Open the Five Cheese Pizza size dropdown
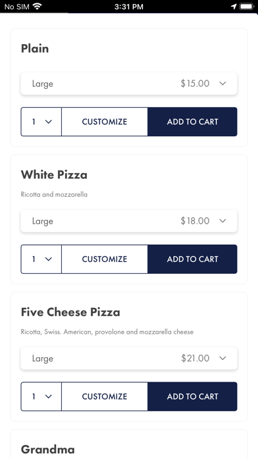258x458 pixels. (129, 358)
